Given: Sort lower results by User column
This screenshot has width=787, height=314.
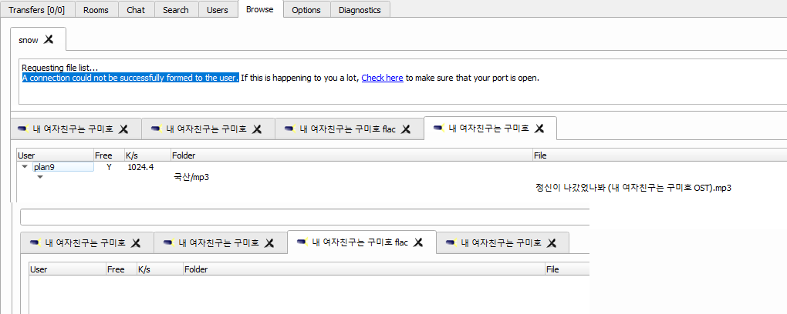Looking at the screenshot, I should (x=67, y=269).
